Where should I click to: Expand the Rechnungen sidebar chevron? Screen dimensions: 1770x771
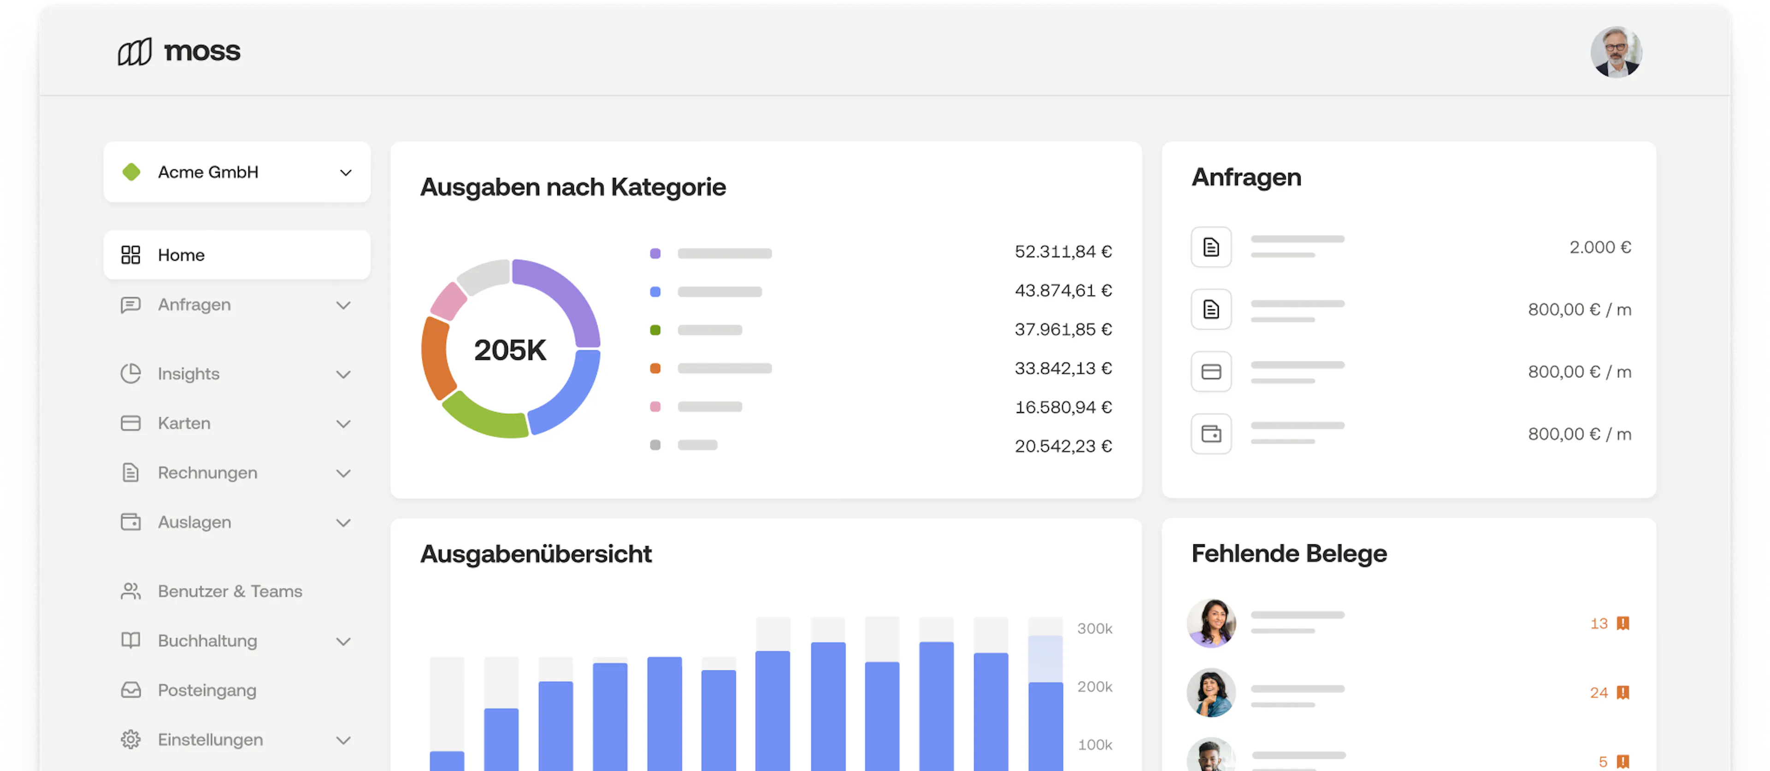[x=343, y=473]
